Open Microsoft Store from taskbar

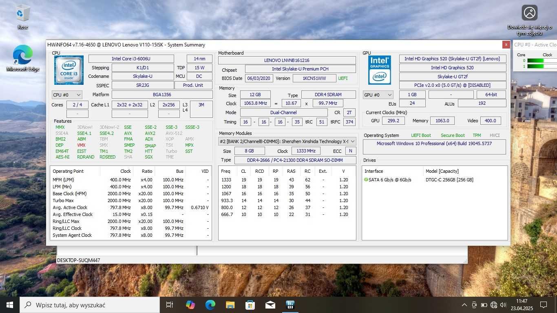coord(250,305)
